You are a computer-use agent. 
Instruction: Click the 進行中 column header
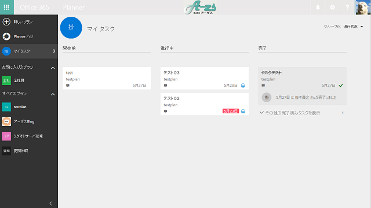coord(167,49)
